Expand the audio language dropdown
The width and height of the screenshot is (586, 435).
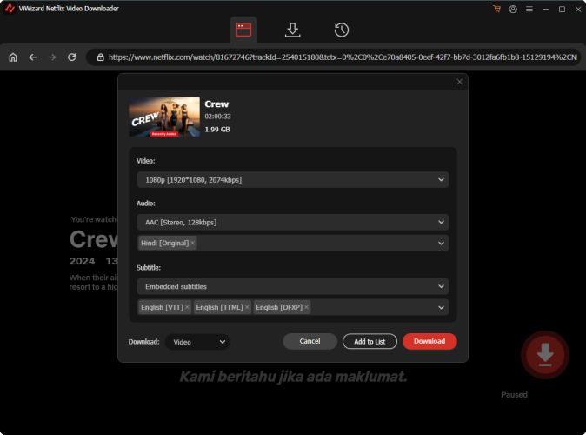(293, 243)
